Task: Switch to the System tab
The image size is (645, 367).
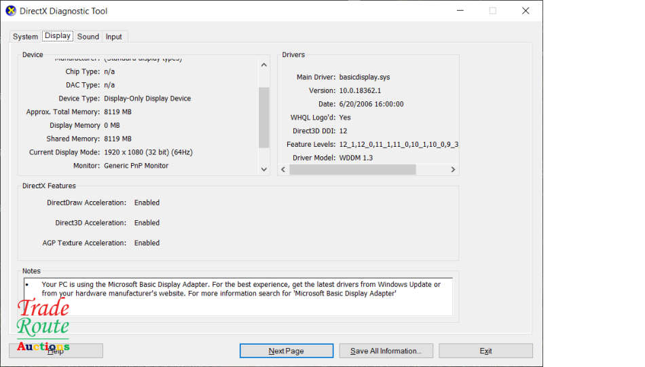Action: 25,37
